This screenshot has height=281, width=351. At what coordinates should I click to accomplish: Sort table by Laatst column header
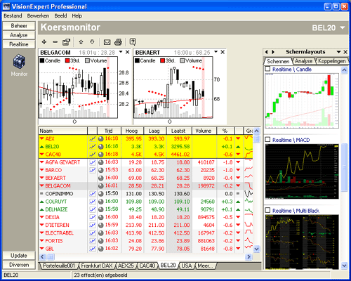coord(179,131)
